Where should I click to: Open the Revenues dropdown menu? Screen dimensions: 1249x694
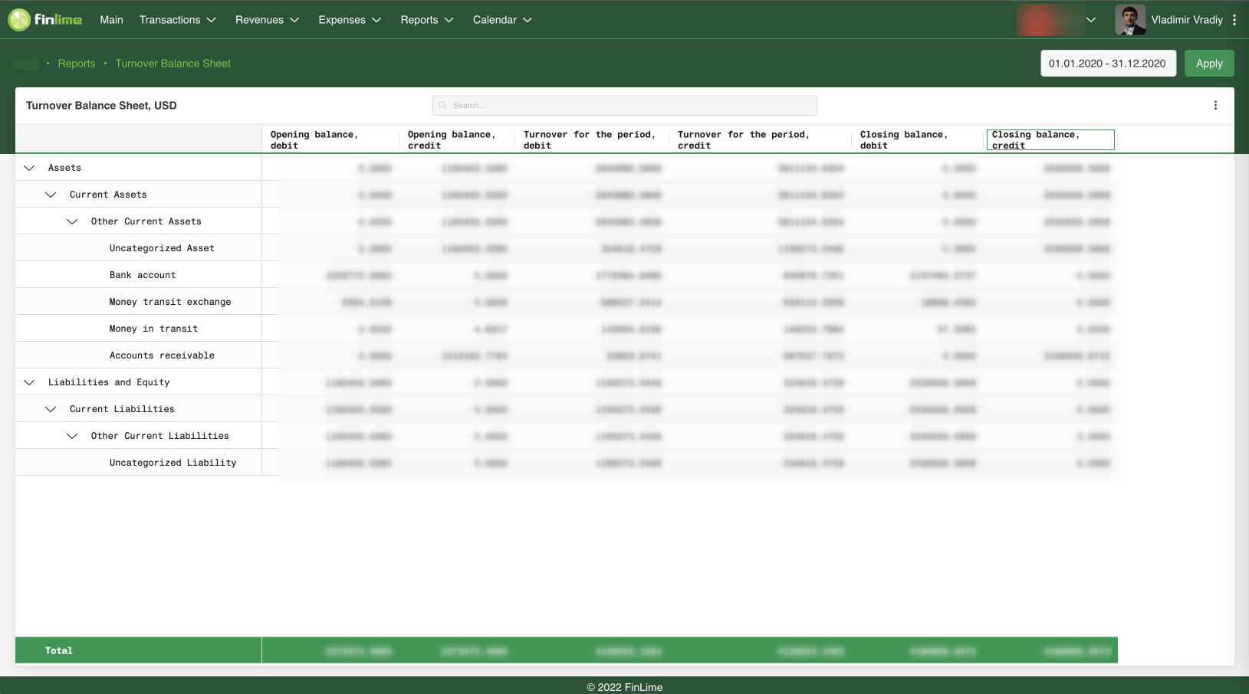[267, 20]
